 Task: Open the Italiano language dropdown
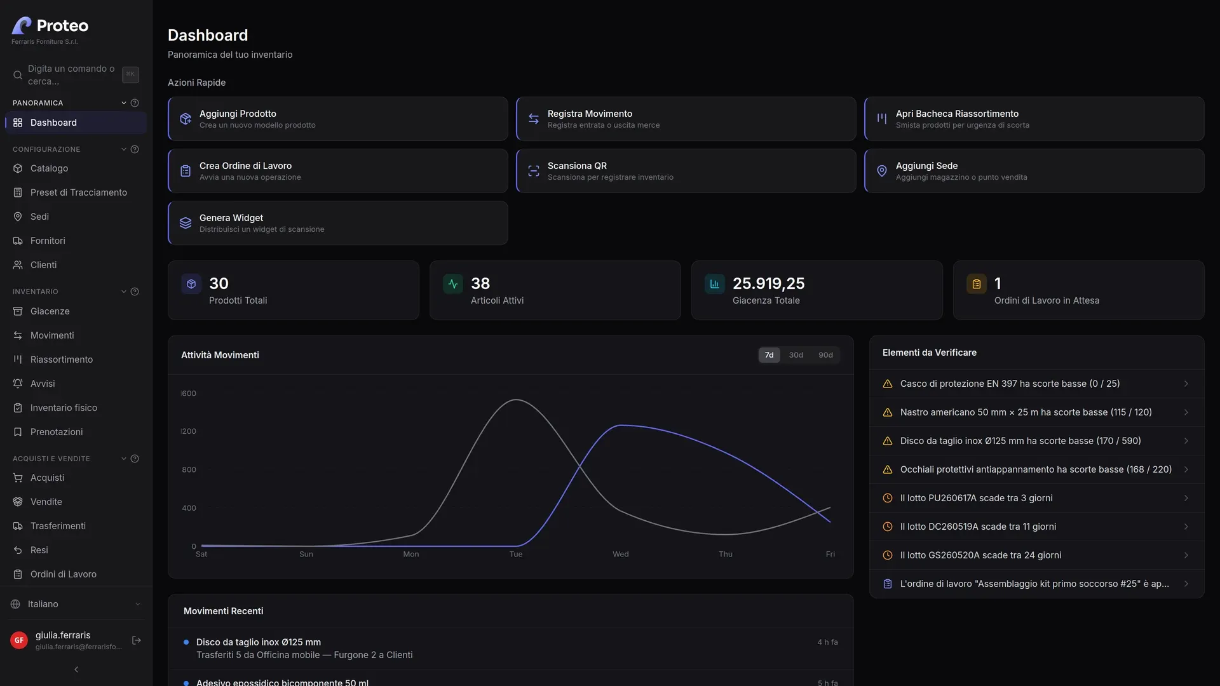tap(76, 604)
